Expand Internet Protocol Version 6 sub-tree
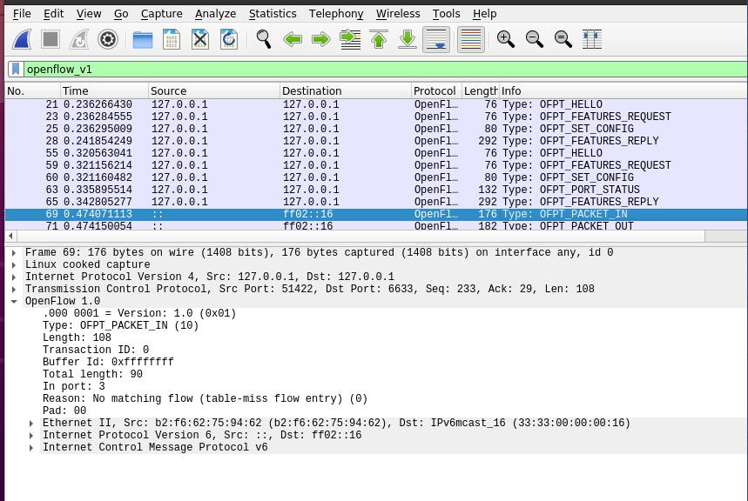 pos(31,435)
